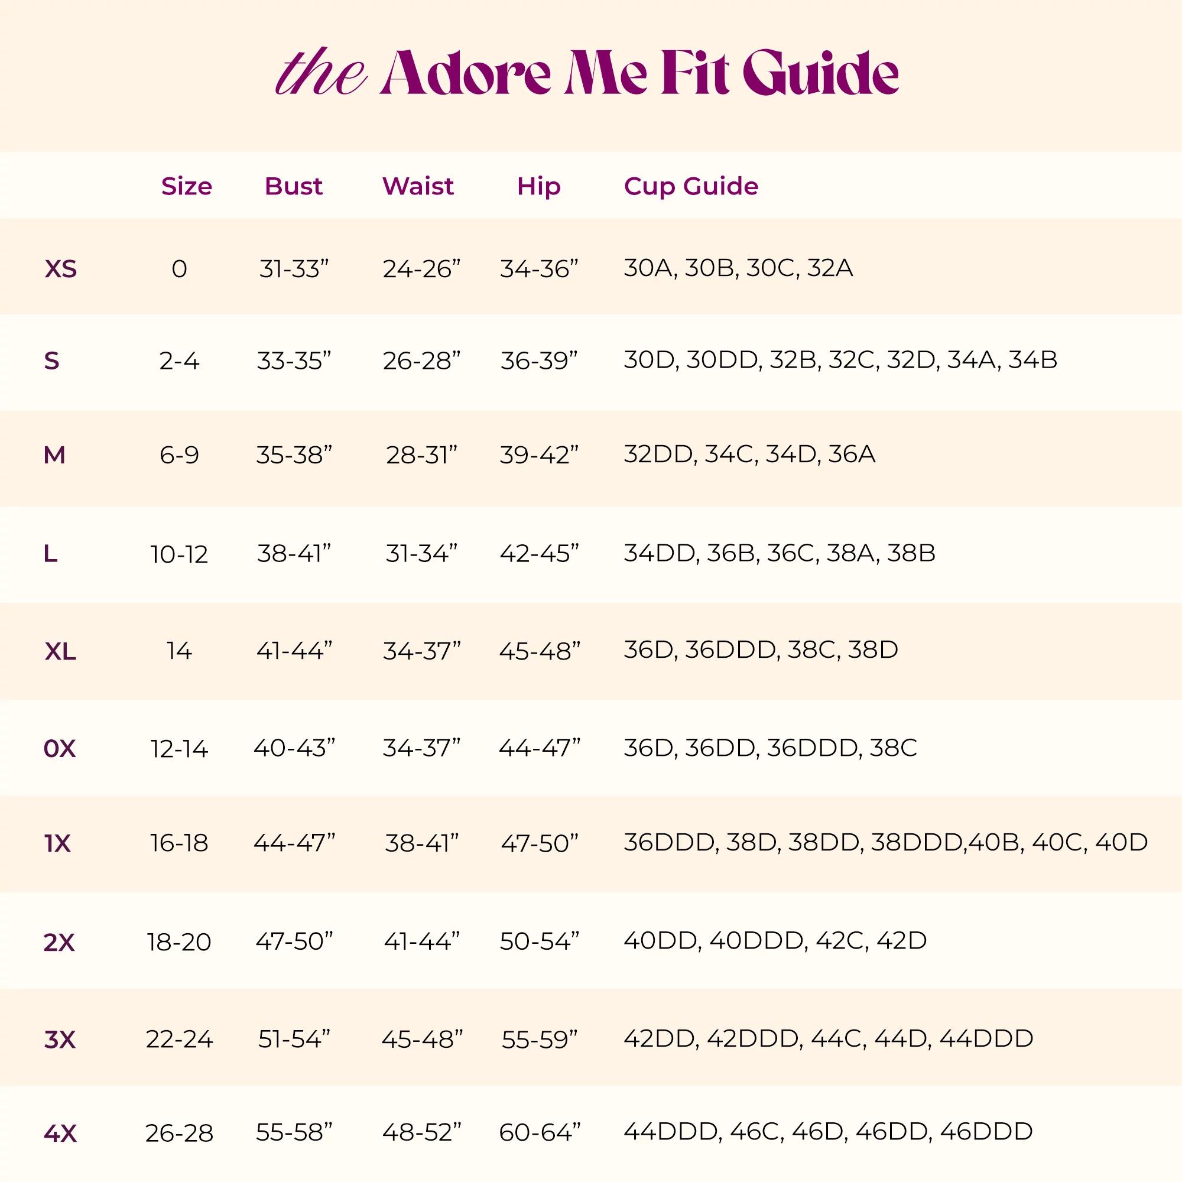The height and width of the screenshot is (1182, 1182).
Task: Select cup list starting with 40DD, 40DDD
Action: pyautogui.click(x=775, y=940)
